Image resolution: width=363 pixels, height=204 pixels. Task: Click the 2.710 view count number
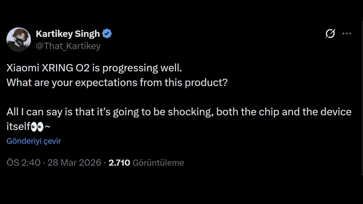[119, 163]
